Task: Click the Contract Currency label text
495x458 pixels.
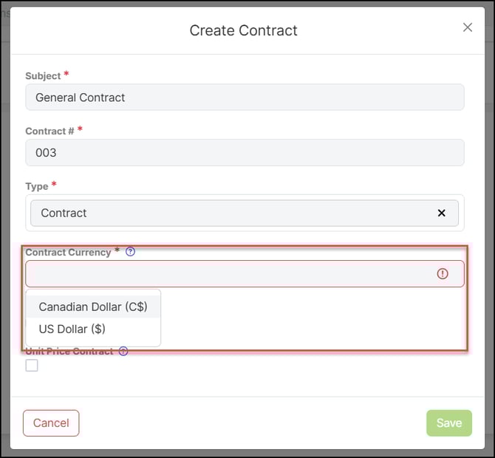Action: pyautogui.click(x=68, y=253)
